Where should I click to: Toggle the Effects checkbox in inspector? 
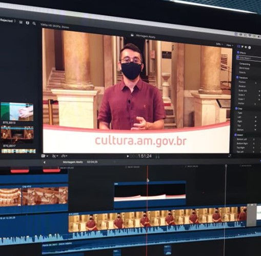238,52
